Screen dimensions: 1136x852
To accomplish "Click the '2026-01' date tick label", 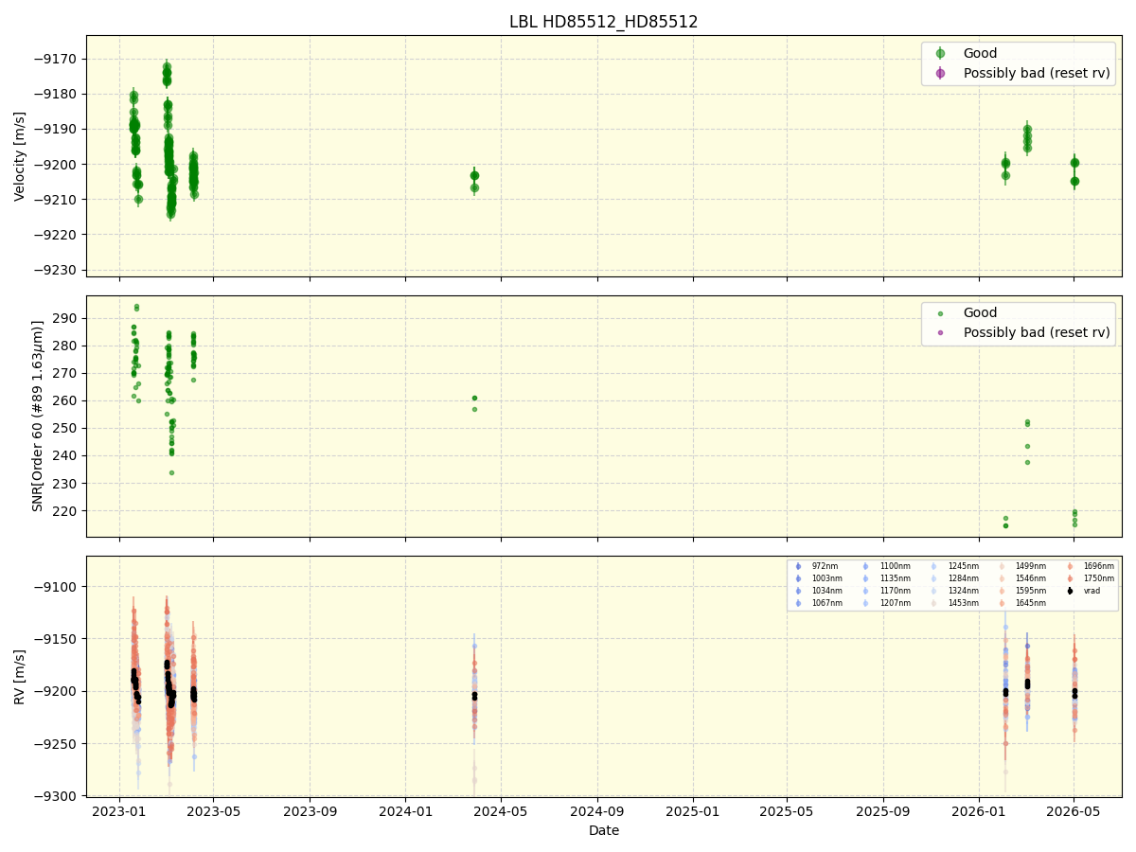I will coord(980,810).
